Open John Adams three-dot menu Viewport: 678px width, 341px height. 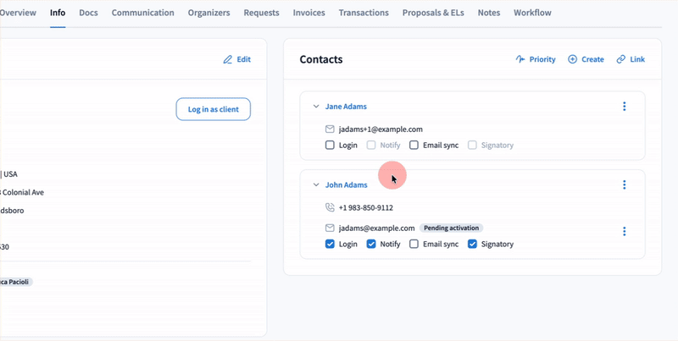(x=624, y=184)
